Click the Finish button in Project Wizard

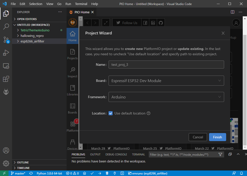pos(217,137)
